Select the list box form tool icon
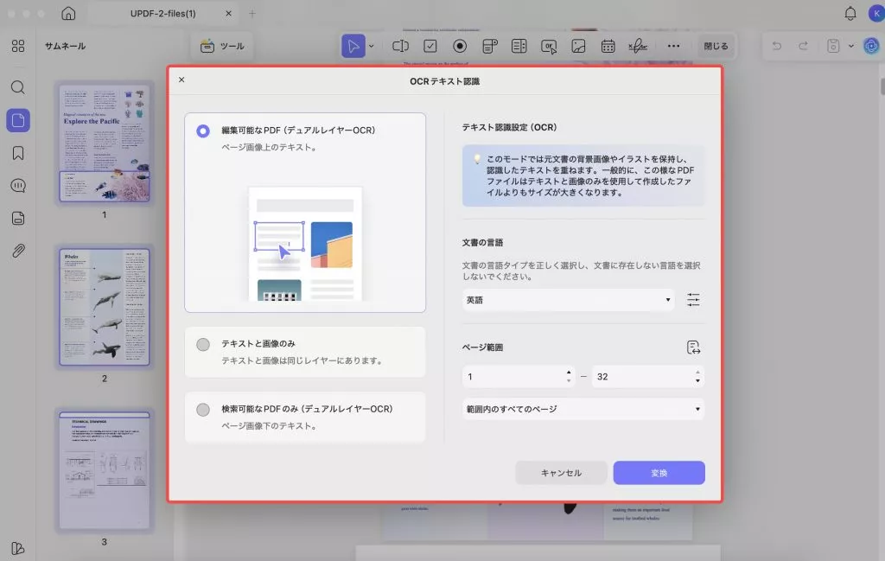This screenshot has height=561, width=885. click(x=519, y=46)
